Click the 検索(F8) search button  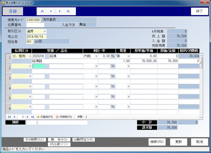click(158, 142)
